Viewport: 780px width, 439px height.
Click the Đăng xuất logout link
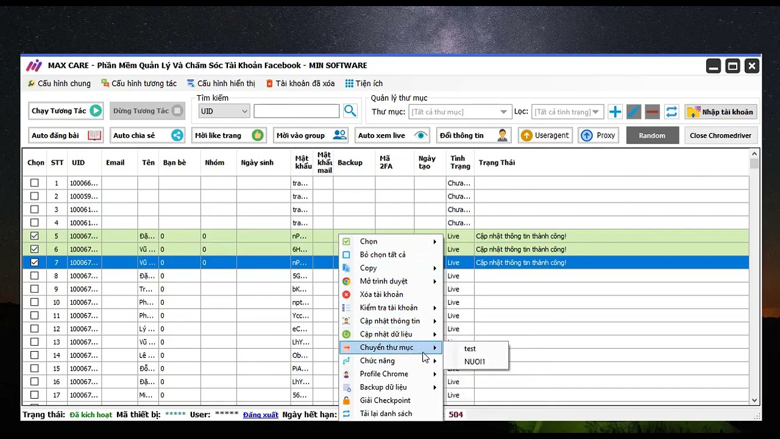[260, 415]
